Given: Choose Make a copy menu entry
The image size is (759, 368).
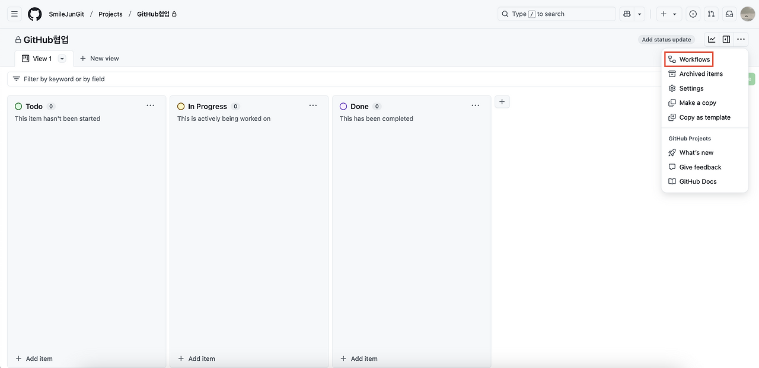Looking at the screenshot, I should point(705,103).
